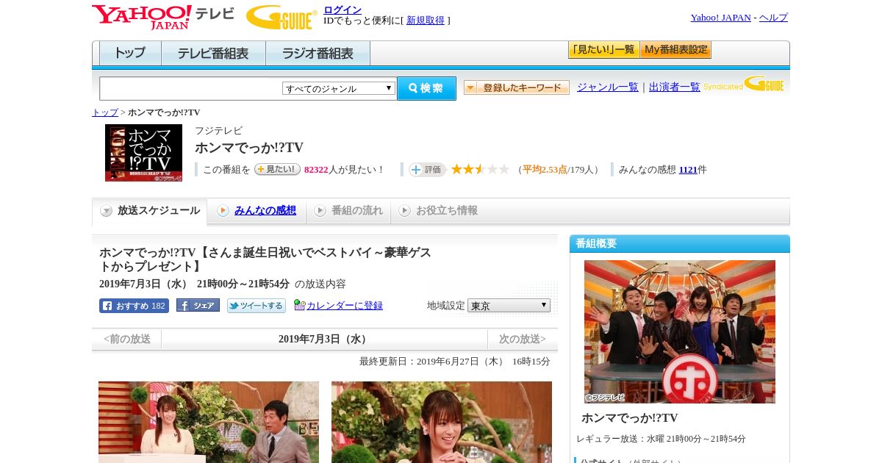Click the Facebook おすすめ 182 button

[134, 306]
